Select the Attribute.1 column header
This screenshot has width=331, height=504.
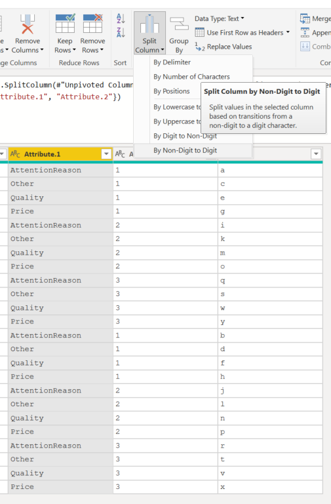[x=60, y=154]
